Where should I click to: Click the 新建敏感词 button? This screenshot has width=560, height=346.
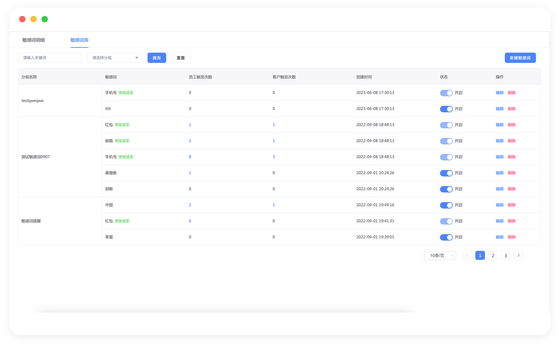point(520,58)
